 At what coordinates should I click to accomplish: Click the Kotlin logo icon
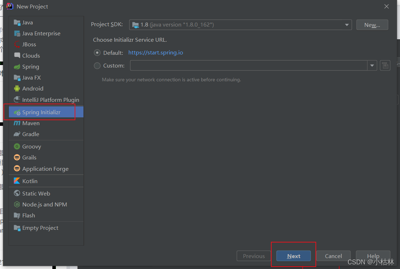click(x=17, y=181)
